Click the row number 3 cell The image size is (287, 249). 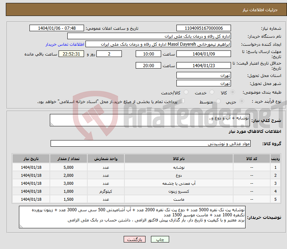point(275,183)
